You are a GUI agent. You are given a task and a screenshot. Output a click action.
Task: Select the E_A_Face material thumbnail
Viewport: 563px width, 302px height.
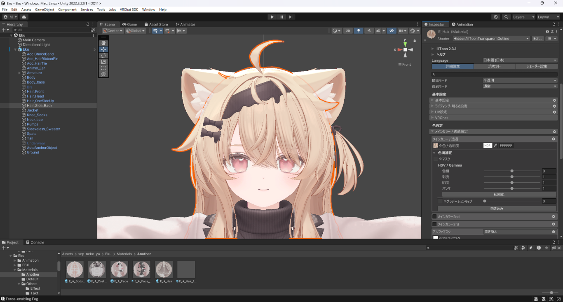tap(119, 269)
